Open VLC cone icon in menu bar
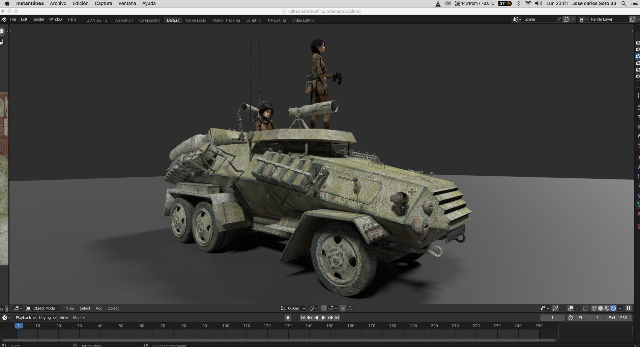 [x=438, y=3]
